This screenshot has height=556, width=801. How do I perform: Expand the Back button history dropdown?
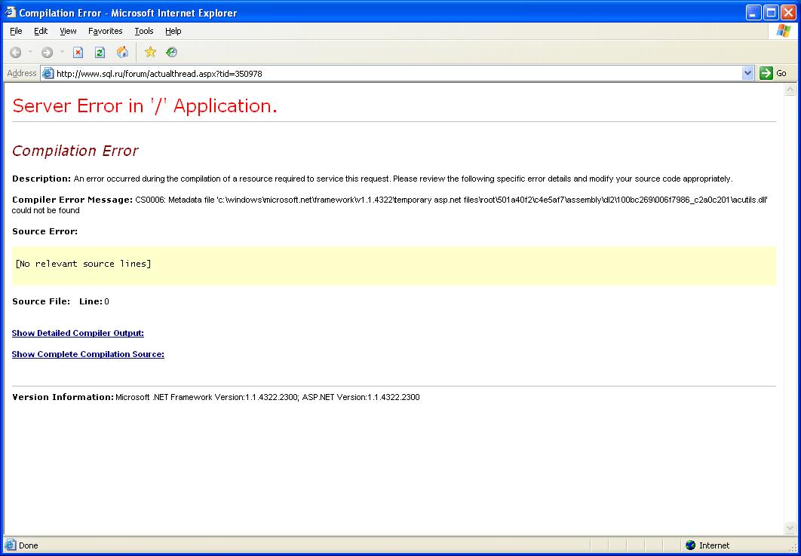(30, 52)
